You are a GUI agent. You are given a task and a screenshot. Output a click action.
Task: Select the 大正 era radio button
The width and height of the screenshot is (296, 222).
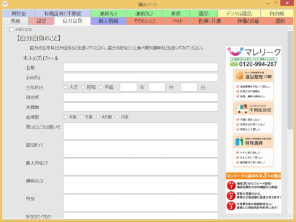[x=65, y=88]
